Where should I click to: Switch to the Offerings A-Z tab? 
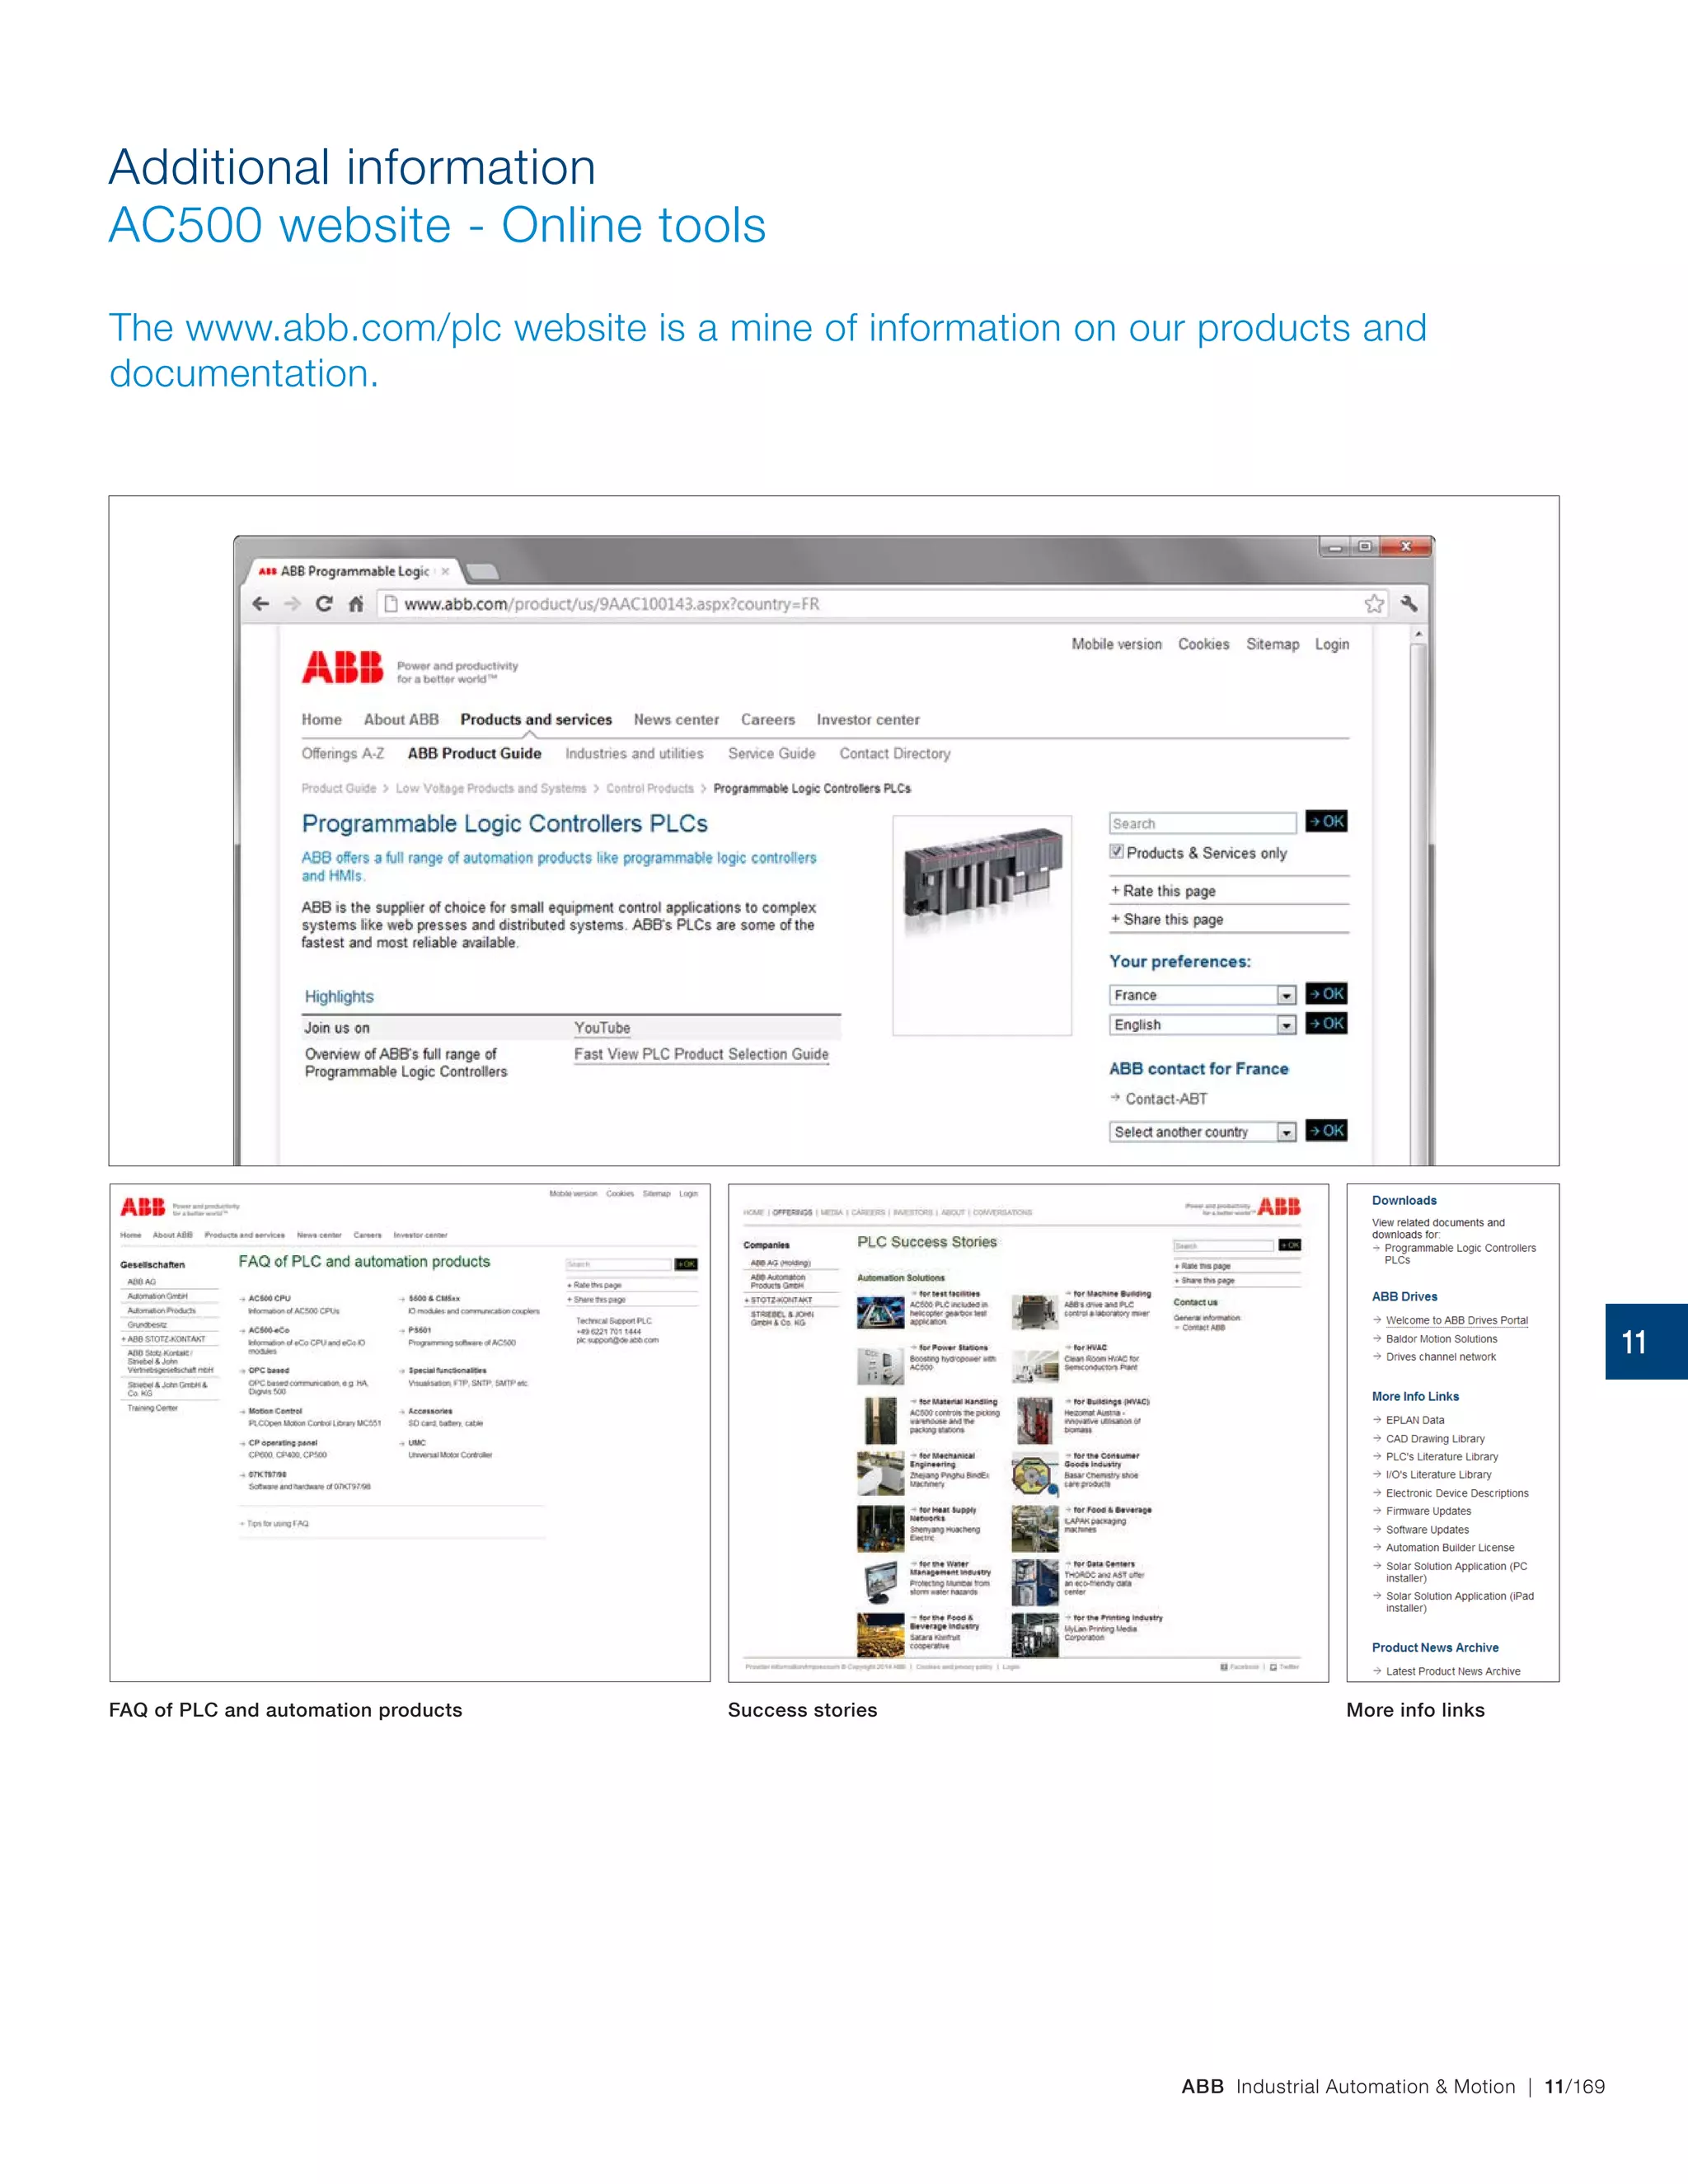tap(343, 754)
